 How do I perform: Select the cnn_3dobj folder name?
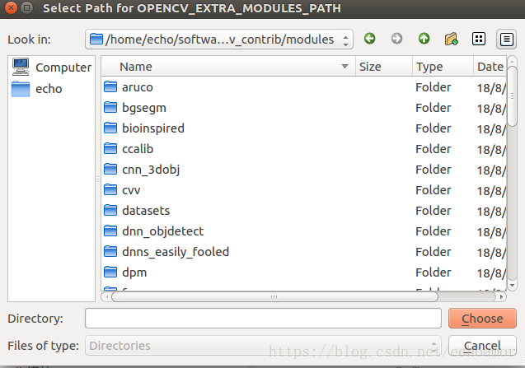pyautogui.click(x=151, y=170)
